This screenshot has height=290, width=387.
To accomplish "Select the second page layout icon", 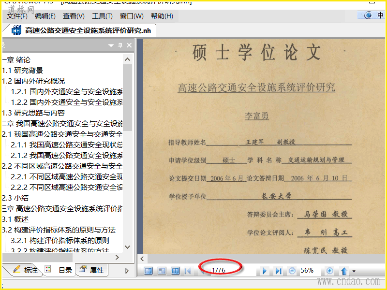I will pyautogui.click(x=162, y=271).
